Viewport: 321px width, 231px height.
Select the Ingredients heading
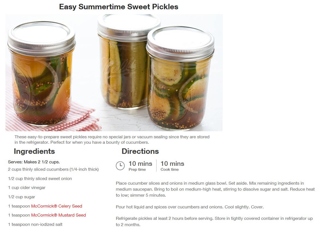tap(34, 151)
